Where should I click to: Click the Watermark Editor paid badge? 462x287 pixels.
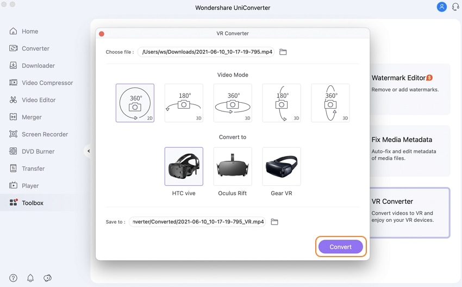tap(429, 78)
